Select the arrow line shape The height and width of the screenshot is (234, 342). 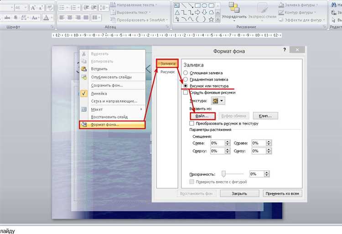pyautogui.click(x=191, y=5)
